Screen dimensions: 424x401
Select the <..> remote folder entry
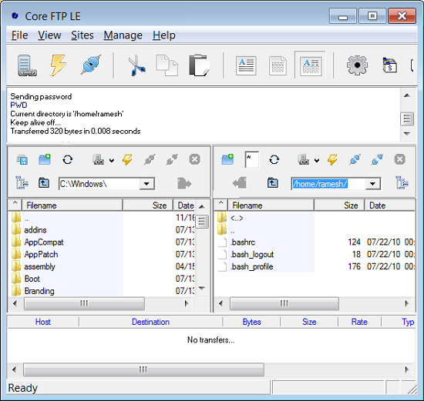pyautogui.click(x=237, y=218)
